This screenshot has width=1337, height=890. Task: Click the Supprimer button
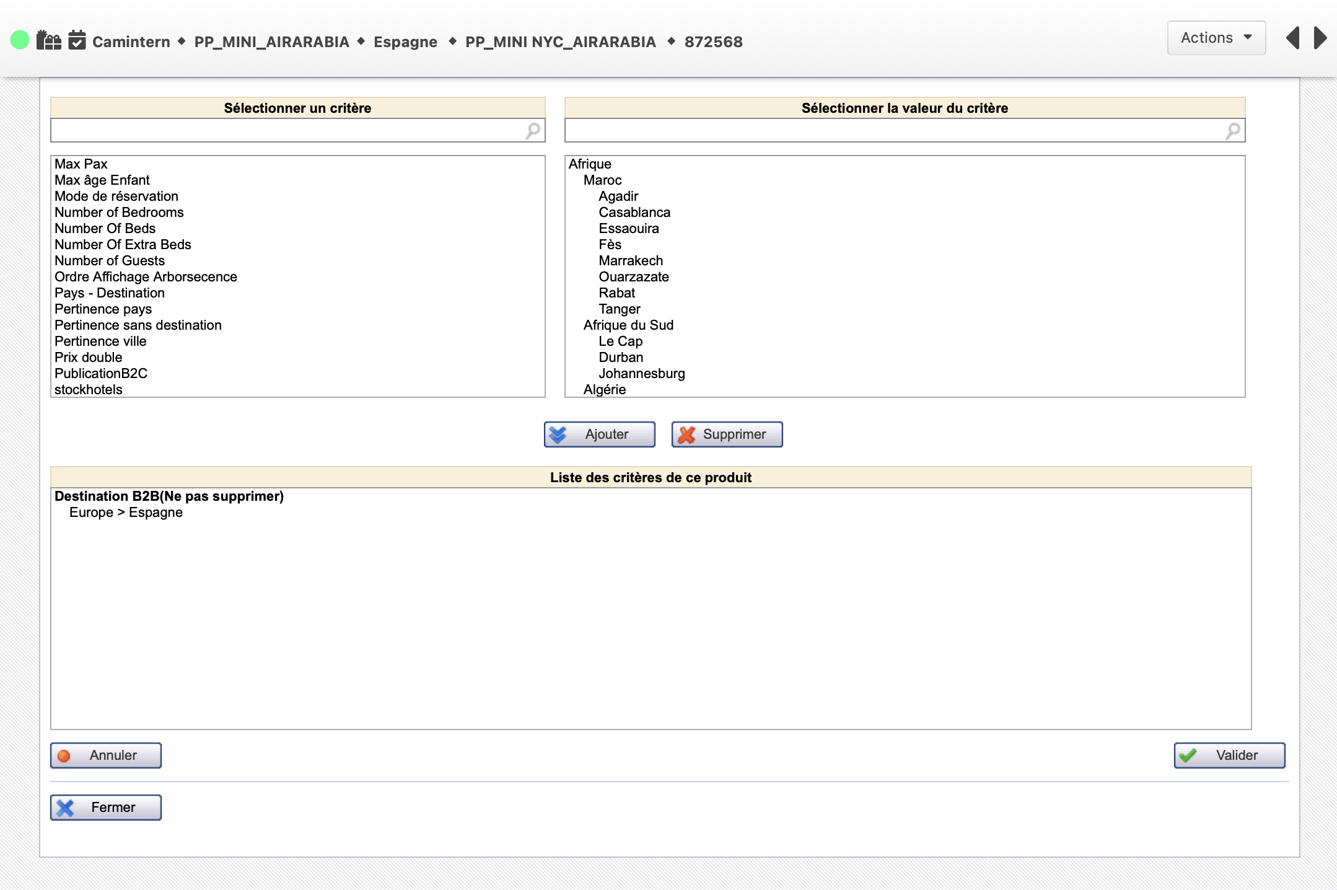727,434
